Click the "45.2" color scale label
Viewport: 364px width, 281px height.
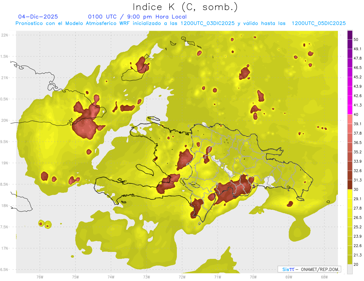pyautogui.click(x=358, y=77)
